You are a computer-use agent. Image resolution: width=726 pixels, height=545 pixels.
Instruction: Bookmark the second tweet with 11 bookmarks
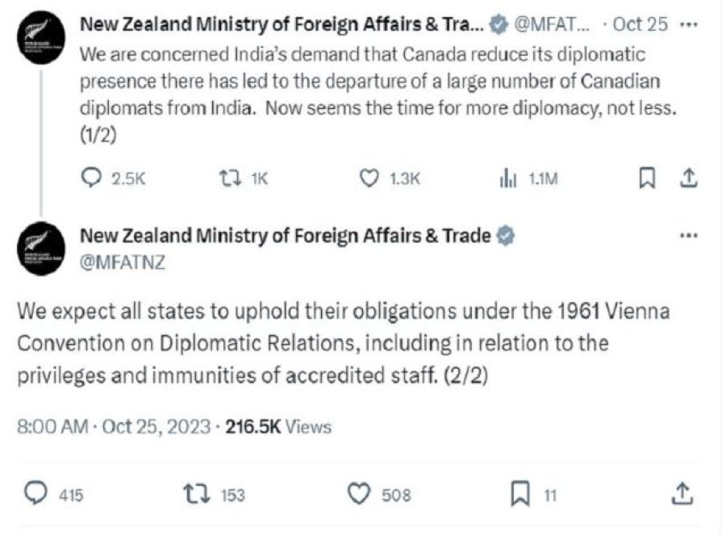(520, 493)
